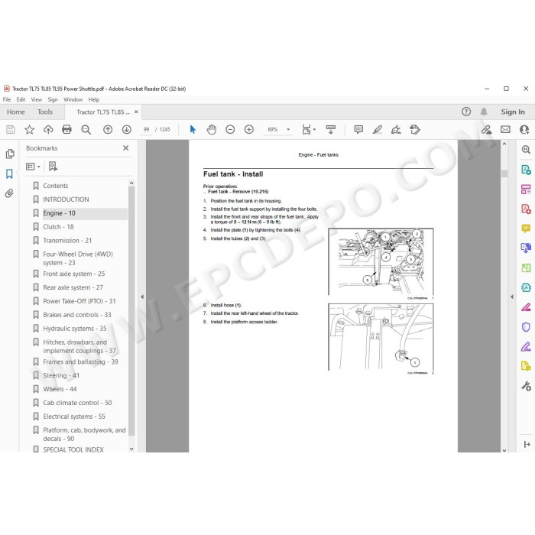Viewport: 535px width, 535px height.
Task: Open bookmark options dropdown
Action: click(33, 167)
